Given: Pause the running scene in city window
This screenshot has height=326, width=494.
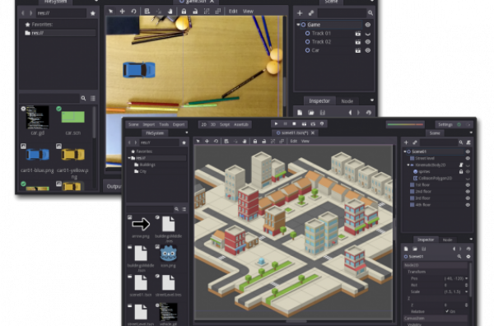Looking at the screenshot, I should pos(285,123).
